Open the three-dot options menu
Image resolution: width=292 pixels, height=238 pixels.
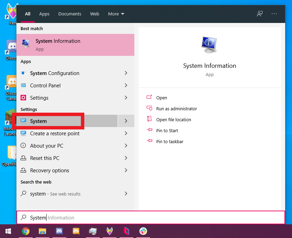pos(274,14)
